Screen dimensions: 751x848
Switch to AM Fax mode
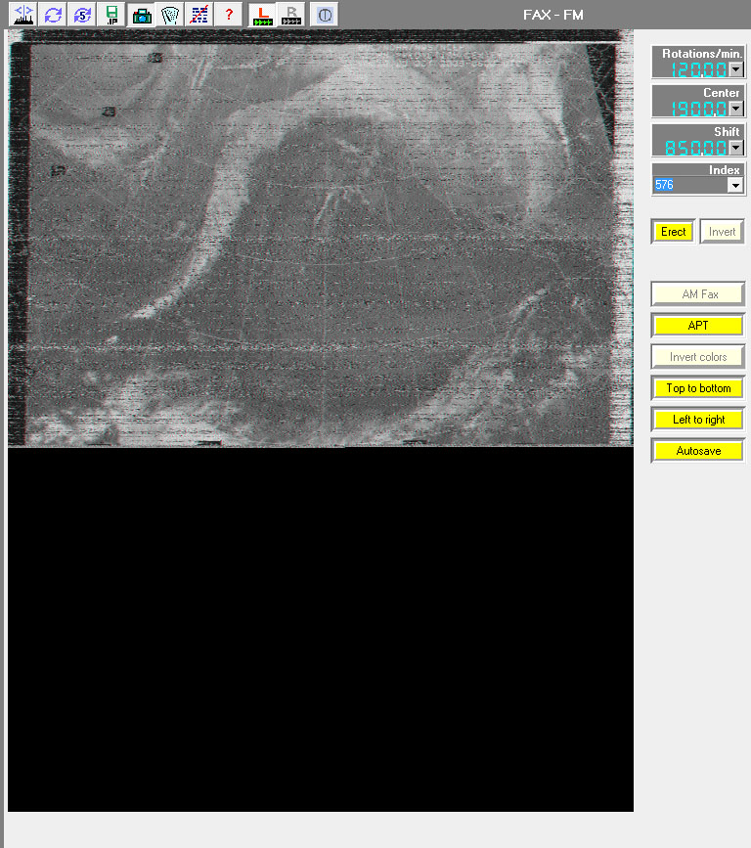pyautogui.click(x=698, y=294)
